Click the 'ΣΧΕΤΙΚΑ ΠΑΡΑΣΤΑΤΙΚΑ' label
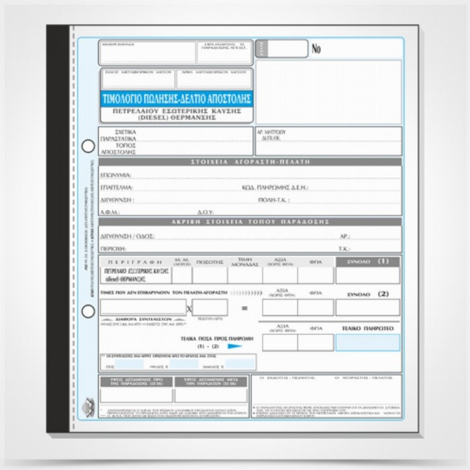The width and height of the screenshot is (470, 470). point(118,135)
